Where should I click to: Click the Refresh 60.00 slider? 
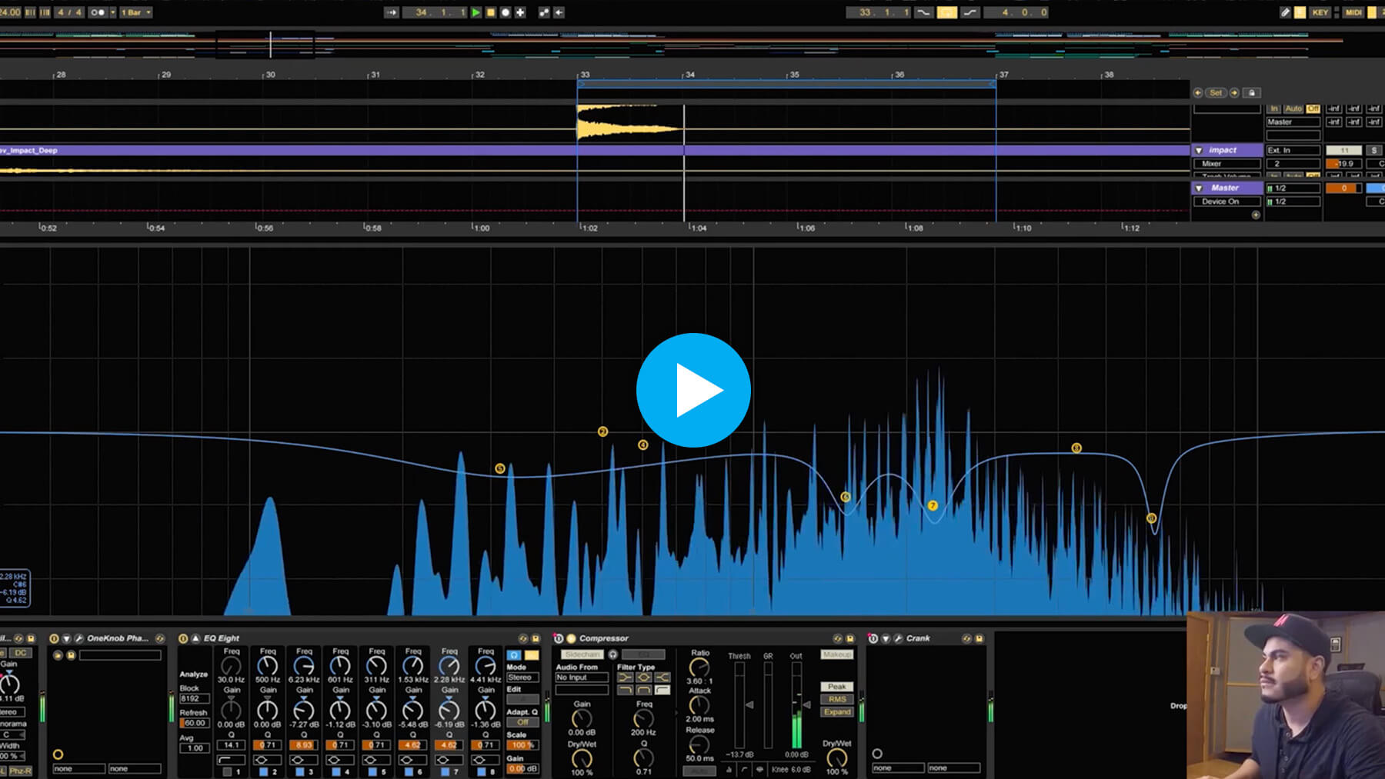coord(194,723)
